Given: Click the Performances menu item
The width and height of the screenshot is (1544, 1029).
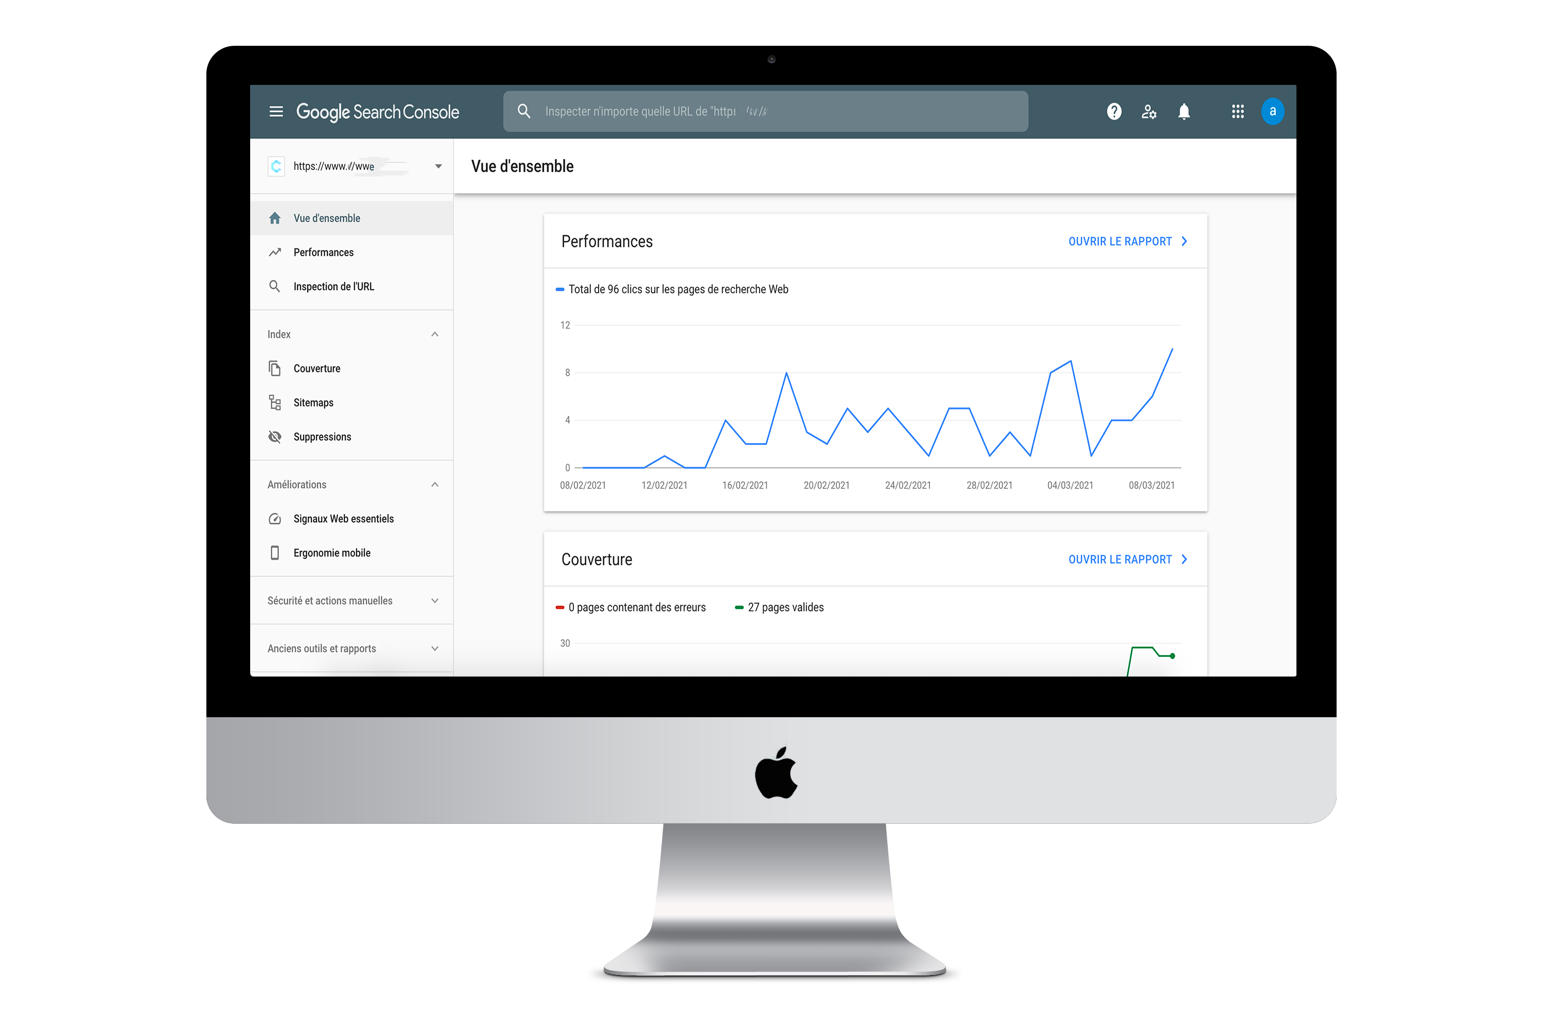Looking at the screenshot, I should tap(323, 252).
